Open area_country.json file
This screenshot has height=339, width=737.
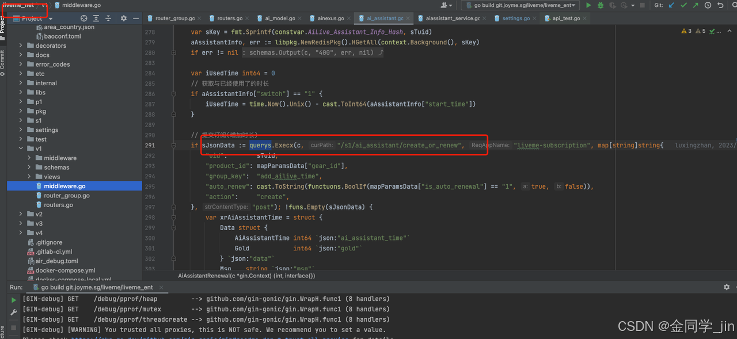69,27
